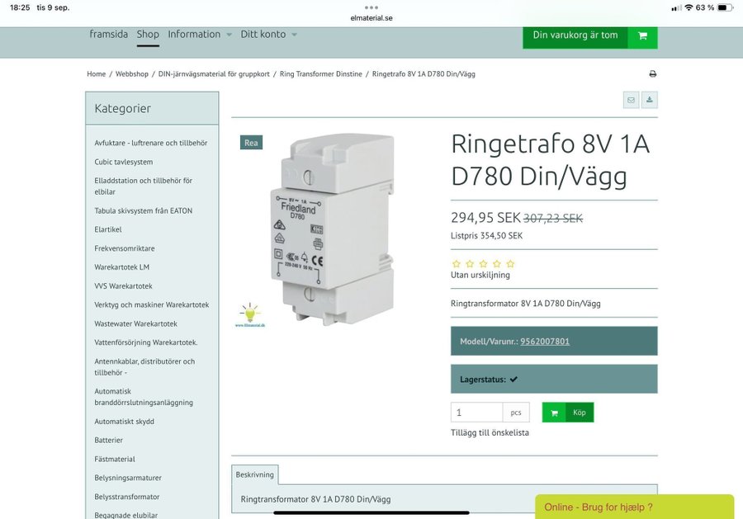Click the green shopping cart icon in header
The height and width of the screenshot is (519, 743).
[642, 35]
